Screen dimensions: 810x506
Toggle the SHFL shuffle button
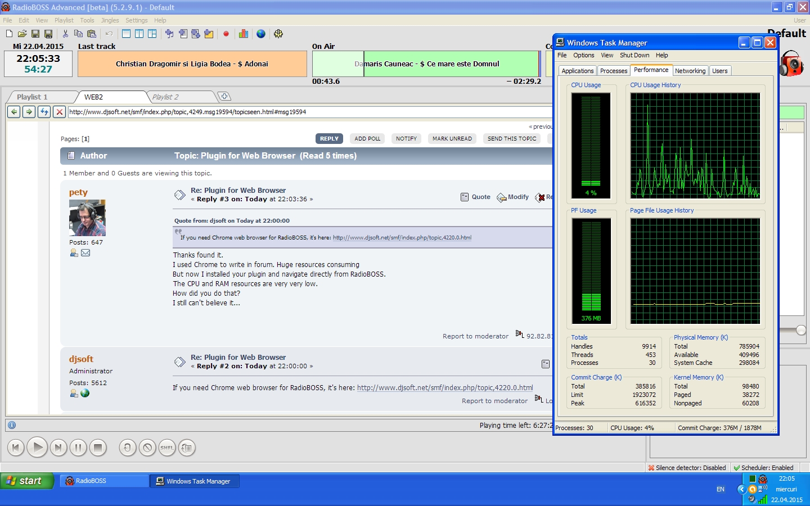tap(167, 448)
